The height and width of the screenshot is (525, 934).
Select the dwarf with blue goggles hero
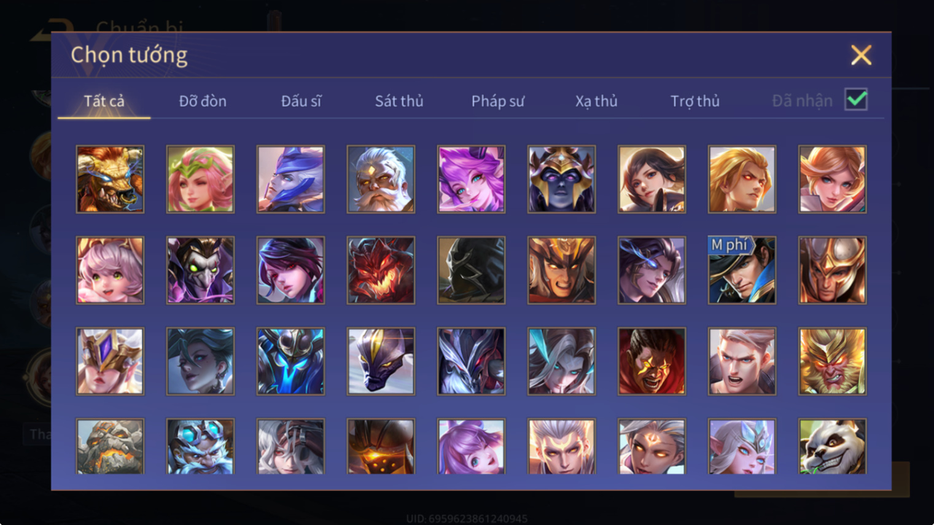200,446
